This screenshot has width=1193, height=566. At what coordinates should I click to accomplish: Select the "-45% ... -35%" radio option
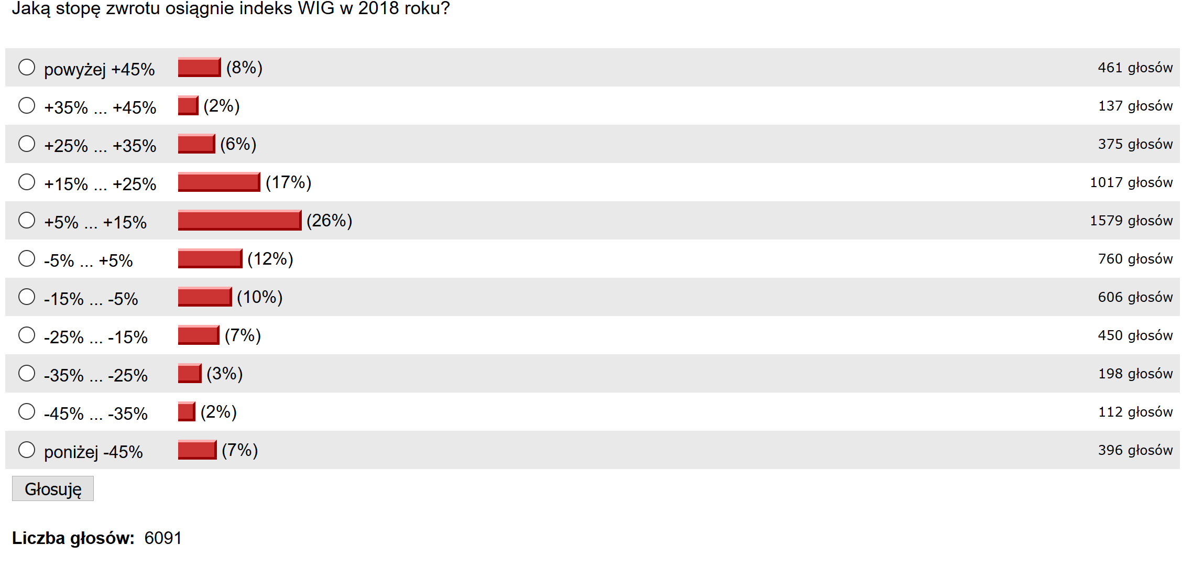[27, 411]
